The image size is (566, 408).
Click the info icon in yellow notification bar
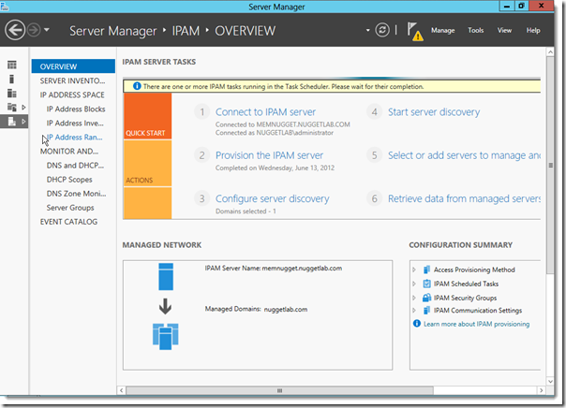(x=137, y=86)
